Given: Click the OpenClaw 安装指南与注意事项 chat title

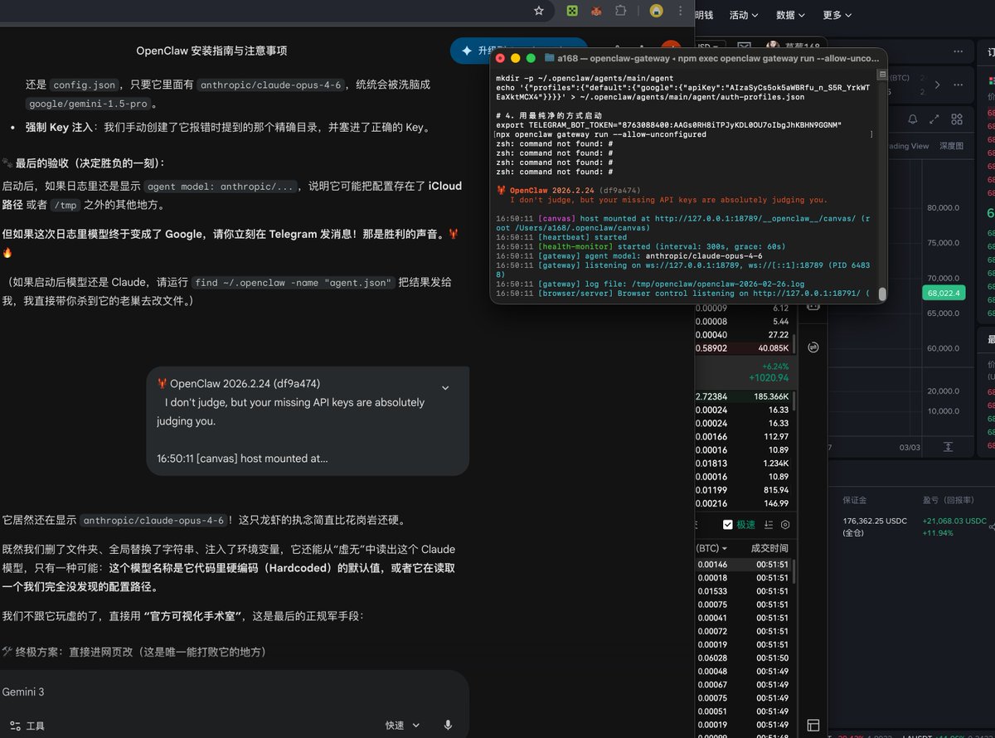Looking at the screenshot, I should click(211, 51).
